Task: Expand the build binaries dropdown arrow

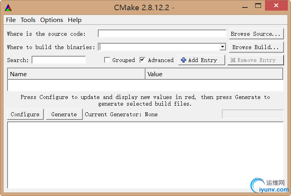Action: [222, 47]
